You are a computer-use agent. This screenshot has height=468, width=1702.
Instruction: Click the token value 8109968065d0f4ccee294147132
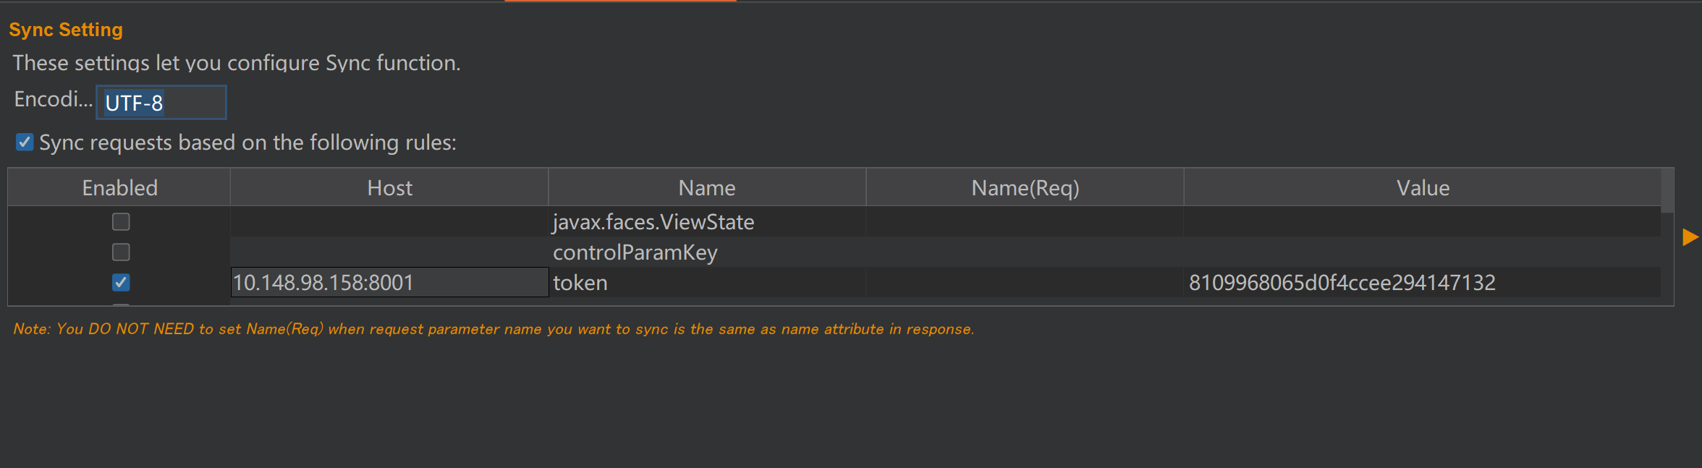pos(1342,283)
